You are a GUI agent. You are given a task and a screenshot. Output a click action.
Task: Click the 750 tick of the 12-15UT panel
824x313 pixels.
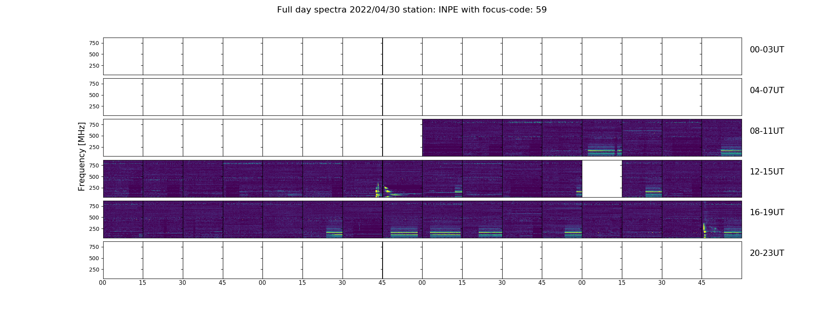click(94, 165)
